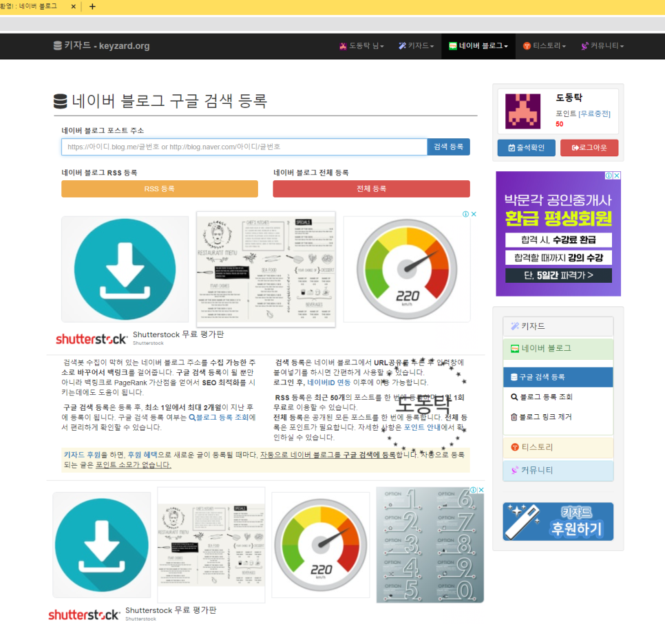Click the 후원 혜택 link in notice
The height and width of the screenshot is (624, 665).
click(x=142, y=455)
